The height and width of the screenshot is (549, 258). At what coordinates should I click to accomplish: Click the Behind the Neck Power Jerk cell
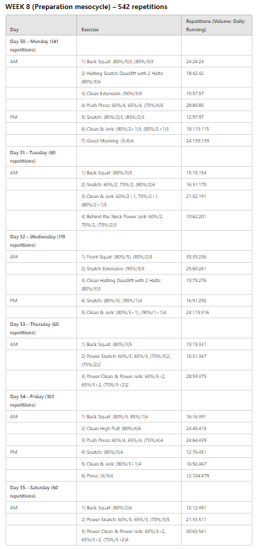tap(129, 220)
